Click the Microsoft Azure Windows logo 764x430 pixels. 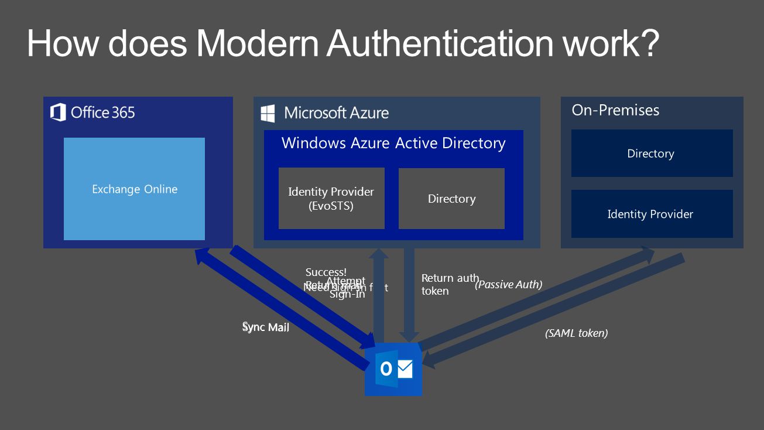268,113
